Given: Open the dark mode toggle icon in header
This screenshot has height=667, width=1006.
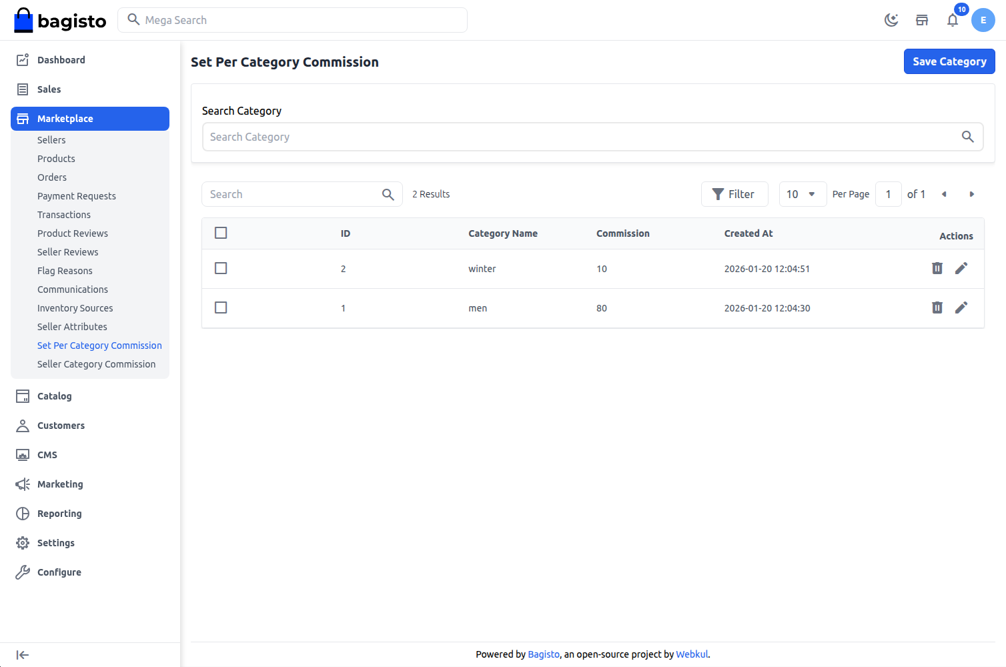Looking at the screenshot, I should [x=891, y=20].
